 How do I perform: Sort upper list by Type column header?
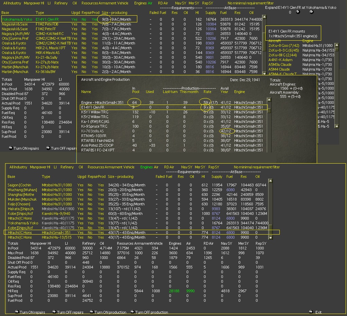click(40, 13)
